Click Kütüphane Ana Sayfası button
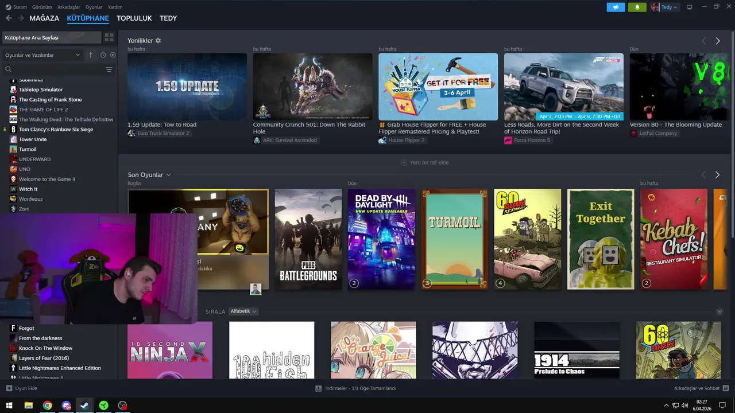The height and width of the screenshot is (413, 735). pos(51,37)
